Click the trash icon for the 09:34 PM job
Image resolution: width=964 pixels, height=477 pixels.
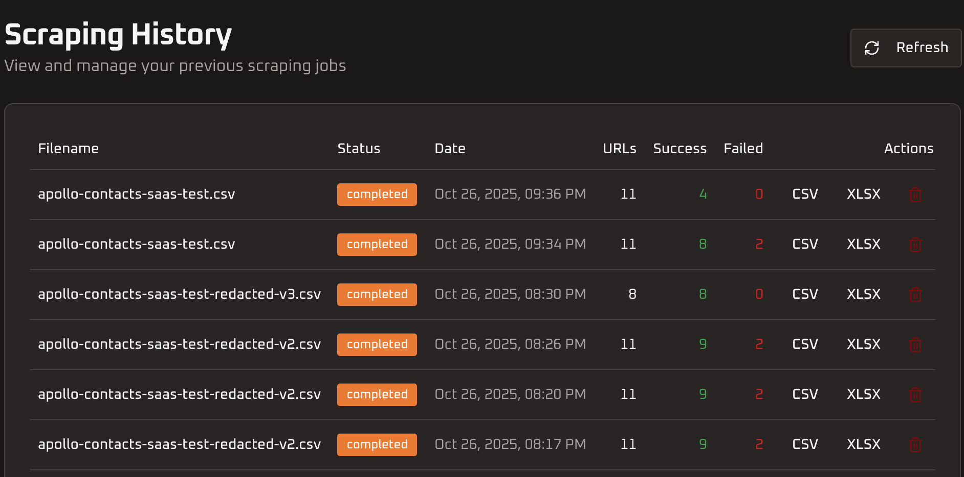[915, 244]
